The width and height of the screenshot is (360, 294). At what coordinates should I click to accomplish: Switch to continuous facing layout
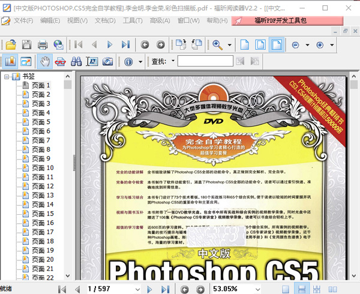coord(317,289)
